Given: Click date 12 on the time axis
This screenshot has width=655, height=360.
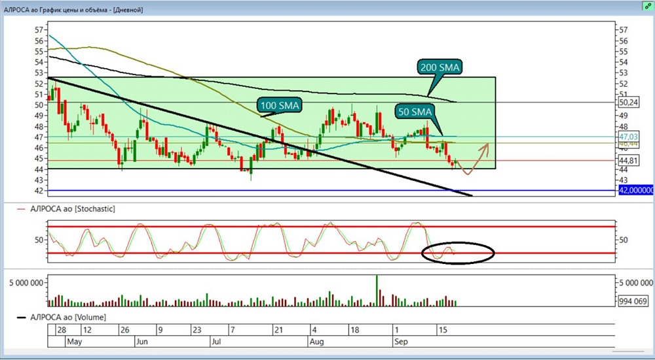Looking at the screenshot, I should (x=87, y=330).
